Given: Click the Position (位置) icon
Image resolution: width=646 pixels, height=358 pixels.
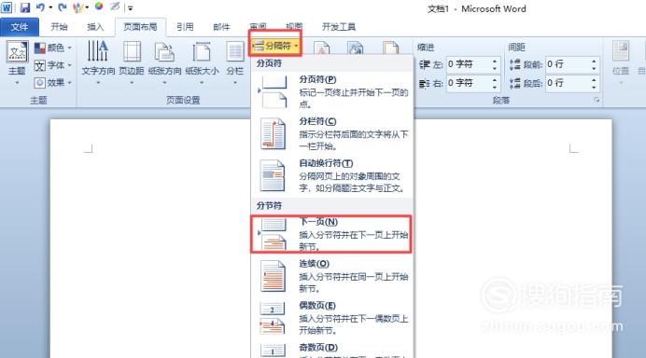Looking at the screenshot, I should (621, 51).
